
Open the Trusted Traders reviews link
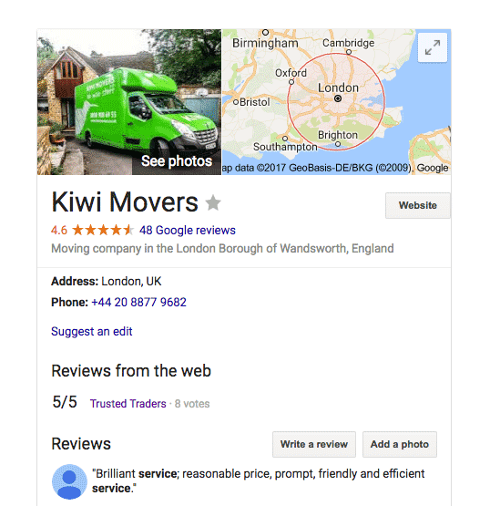pyautogui.click(x=128, y=404)
